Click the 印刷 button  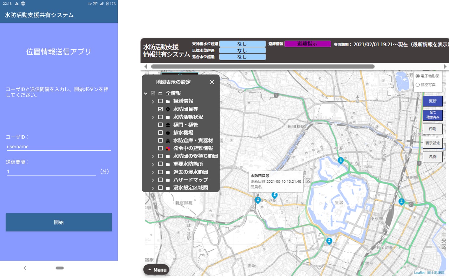point(432,129)
